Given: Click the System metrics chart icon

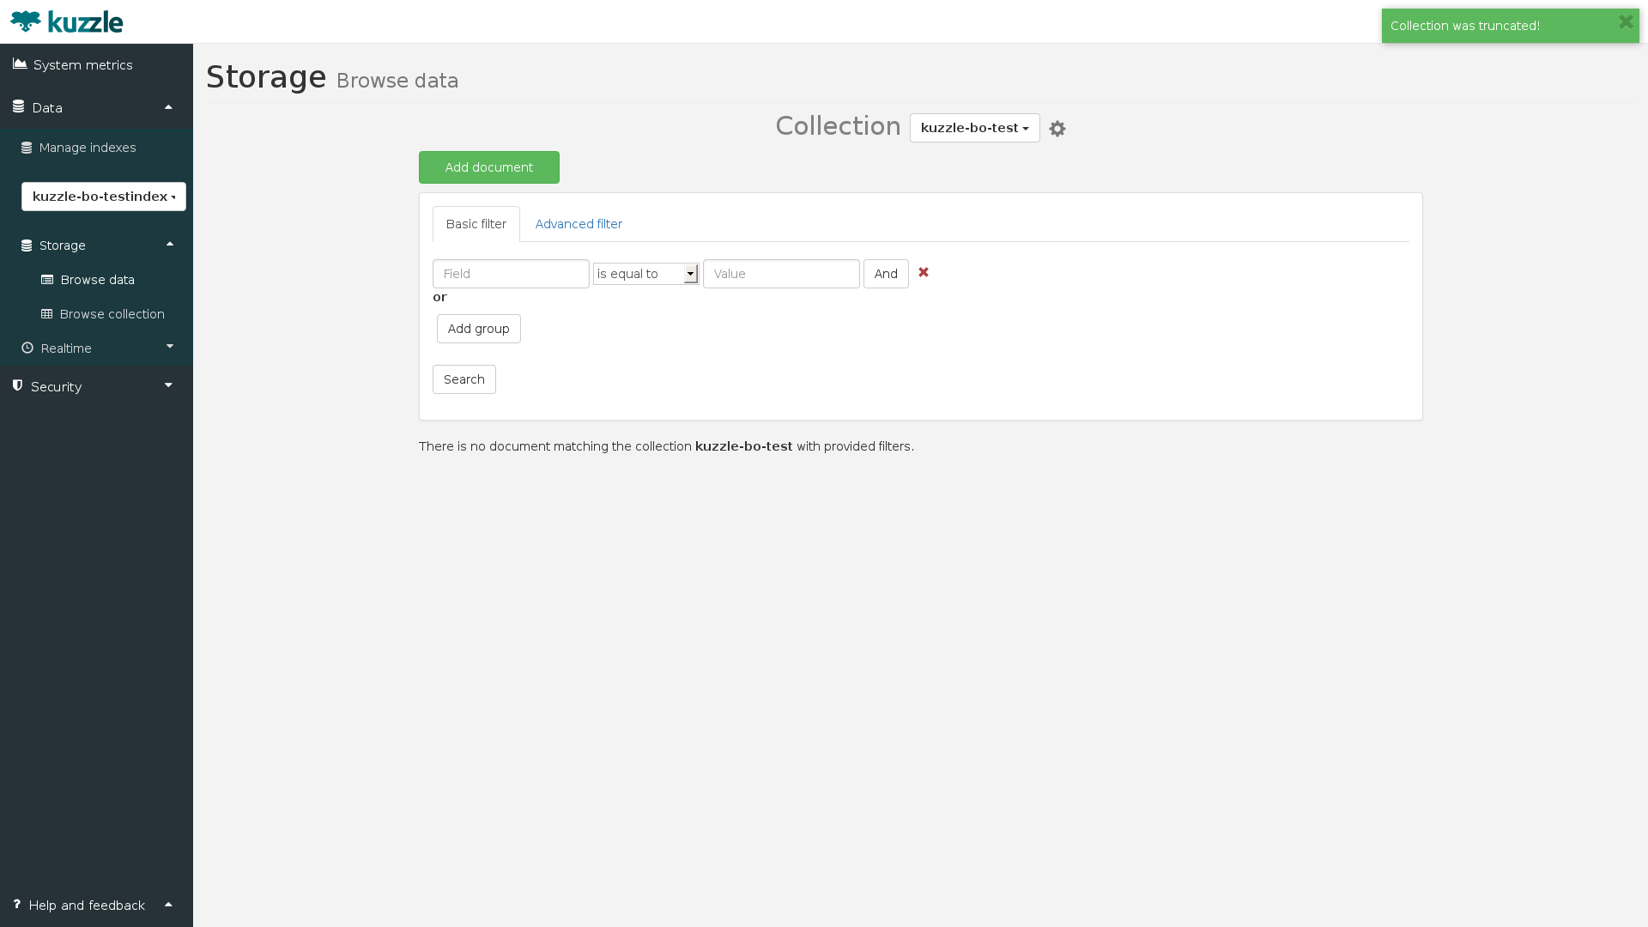Looking at the screenshot, I should [x=20, y=64].
